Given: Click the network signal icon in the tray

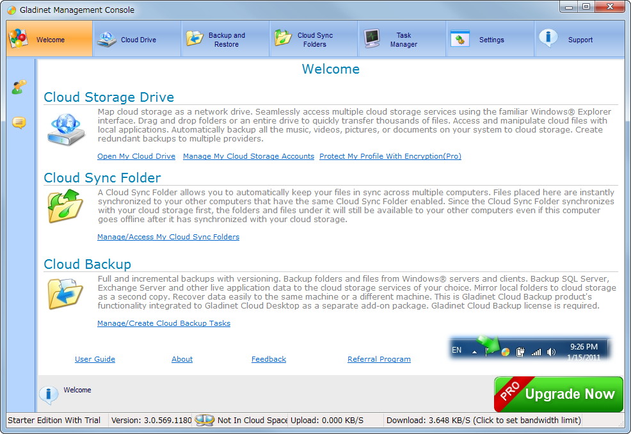Looking at the screenshot, I should click(536, 351).
